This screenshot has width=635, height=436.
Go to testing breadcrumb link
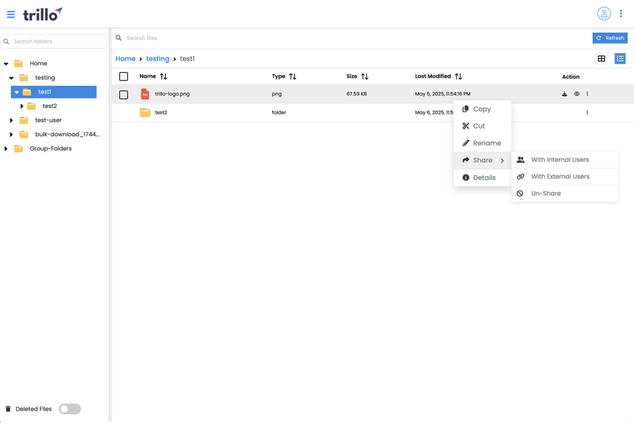click(x=157, y=59)
